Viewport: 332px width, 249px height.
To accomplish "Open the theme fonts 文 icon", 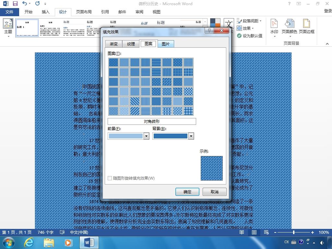I will [x=229, y=23].
